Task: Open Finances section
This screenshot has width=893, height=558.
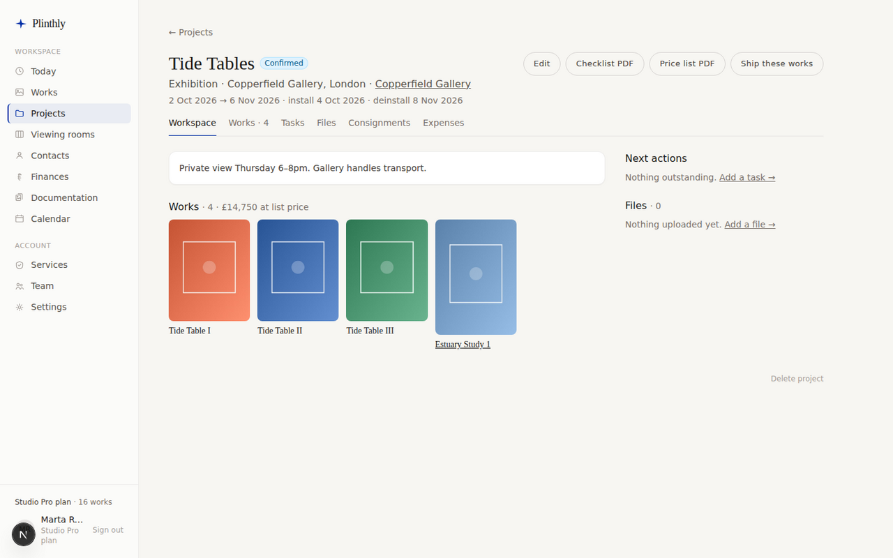Action: [69, 176]
